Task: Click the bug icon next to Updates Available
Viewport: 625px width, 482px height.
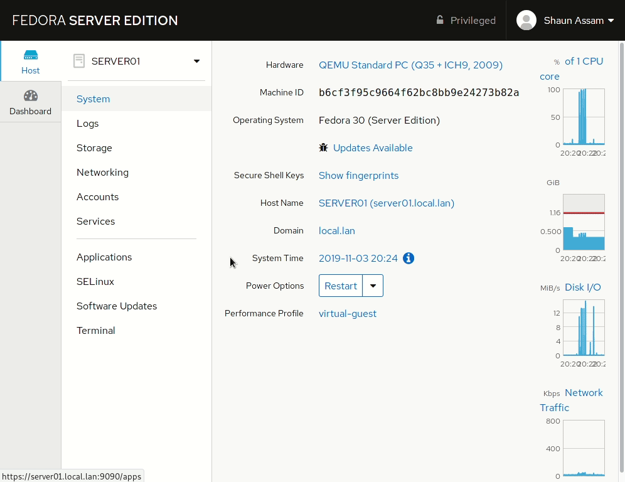Action: tap(323, 147)
